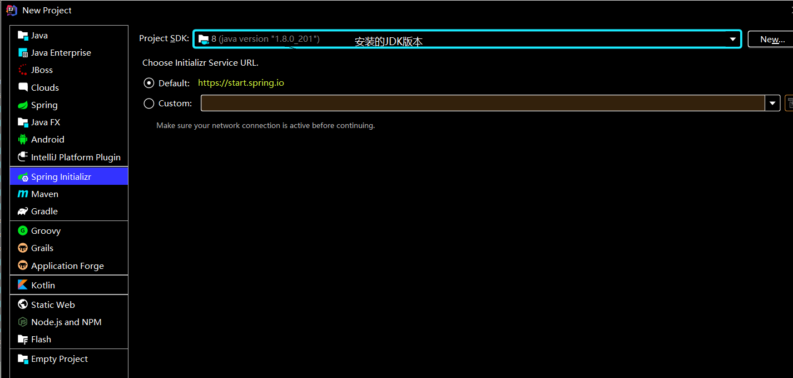
Task: Select Grails project type
Action: [69, 248]
